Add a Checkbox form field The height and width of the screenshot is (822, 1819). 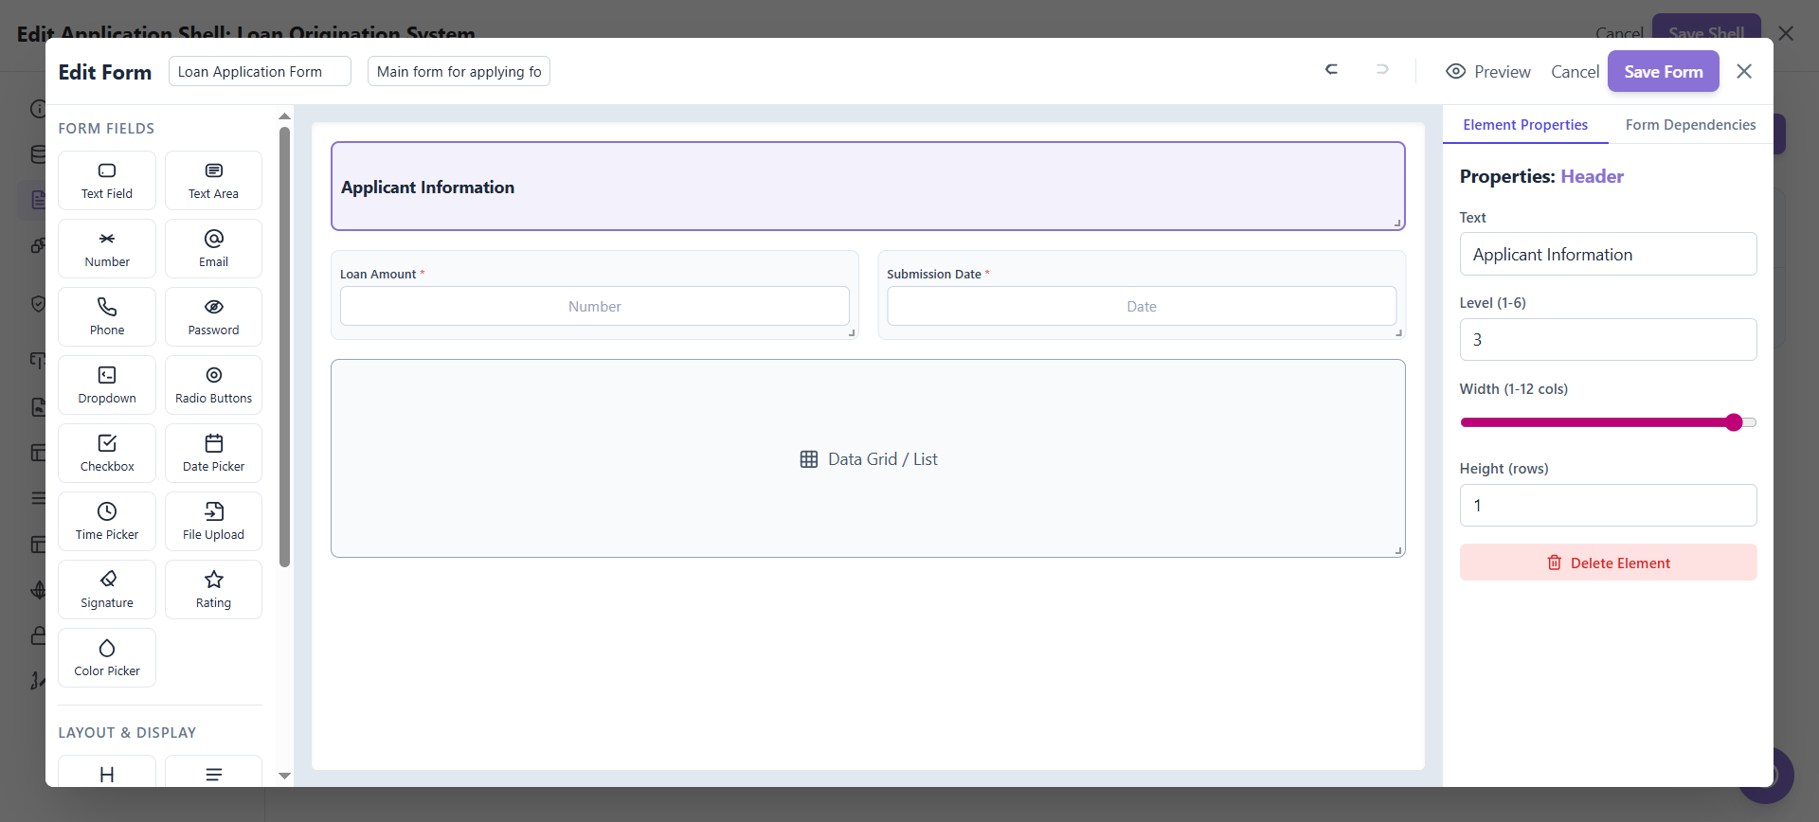point(107,453)
